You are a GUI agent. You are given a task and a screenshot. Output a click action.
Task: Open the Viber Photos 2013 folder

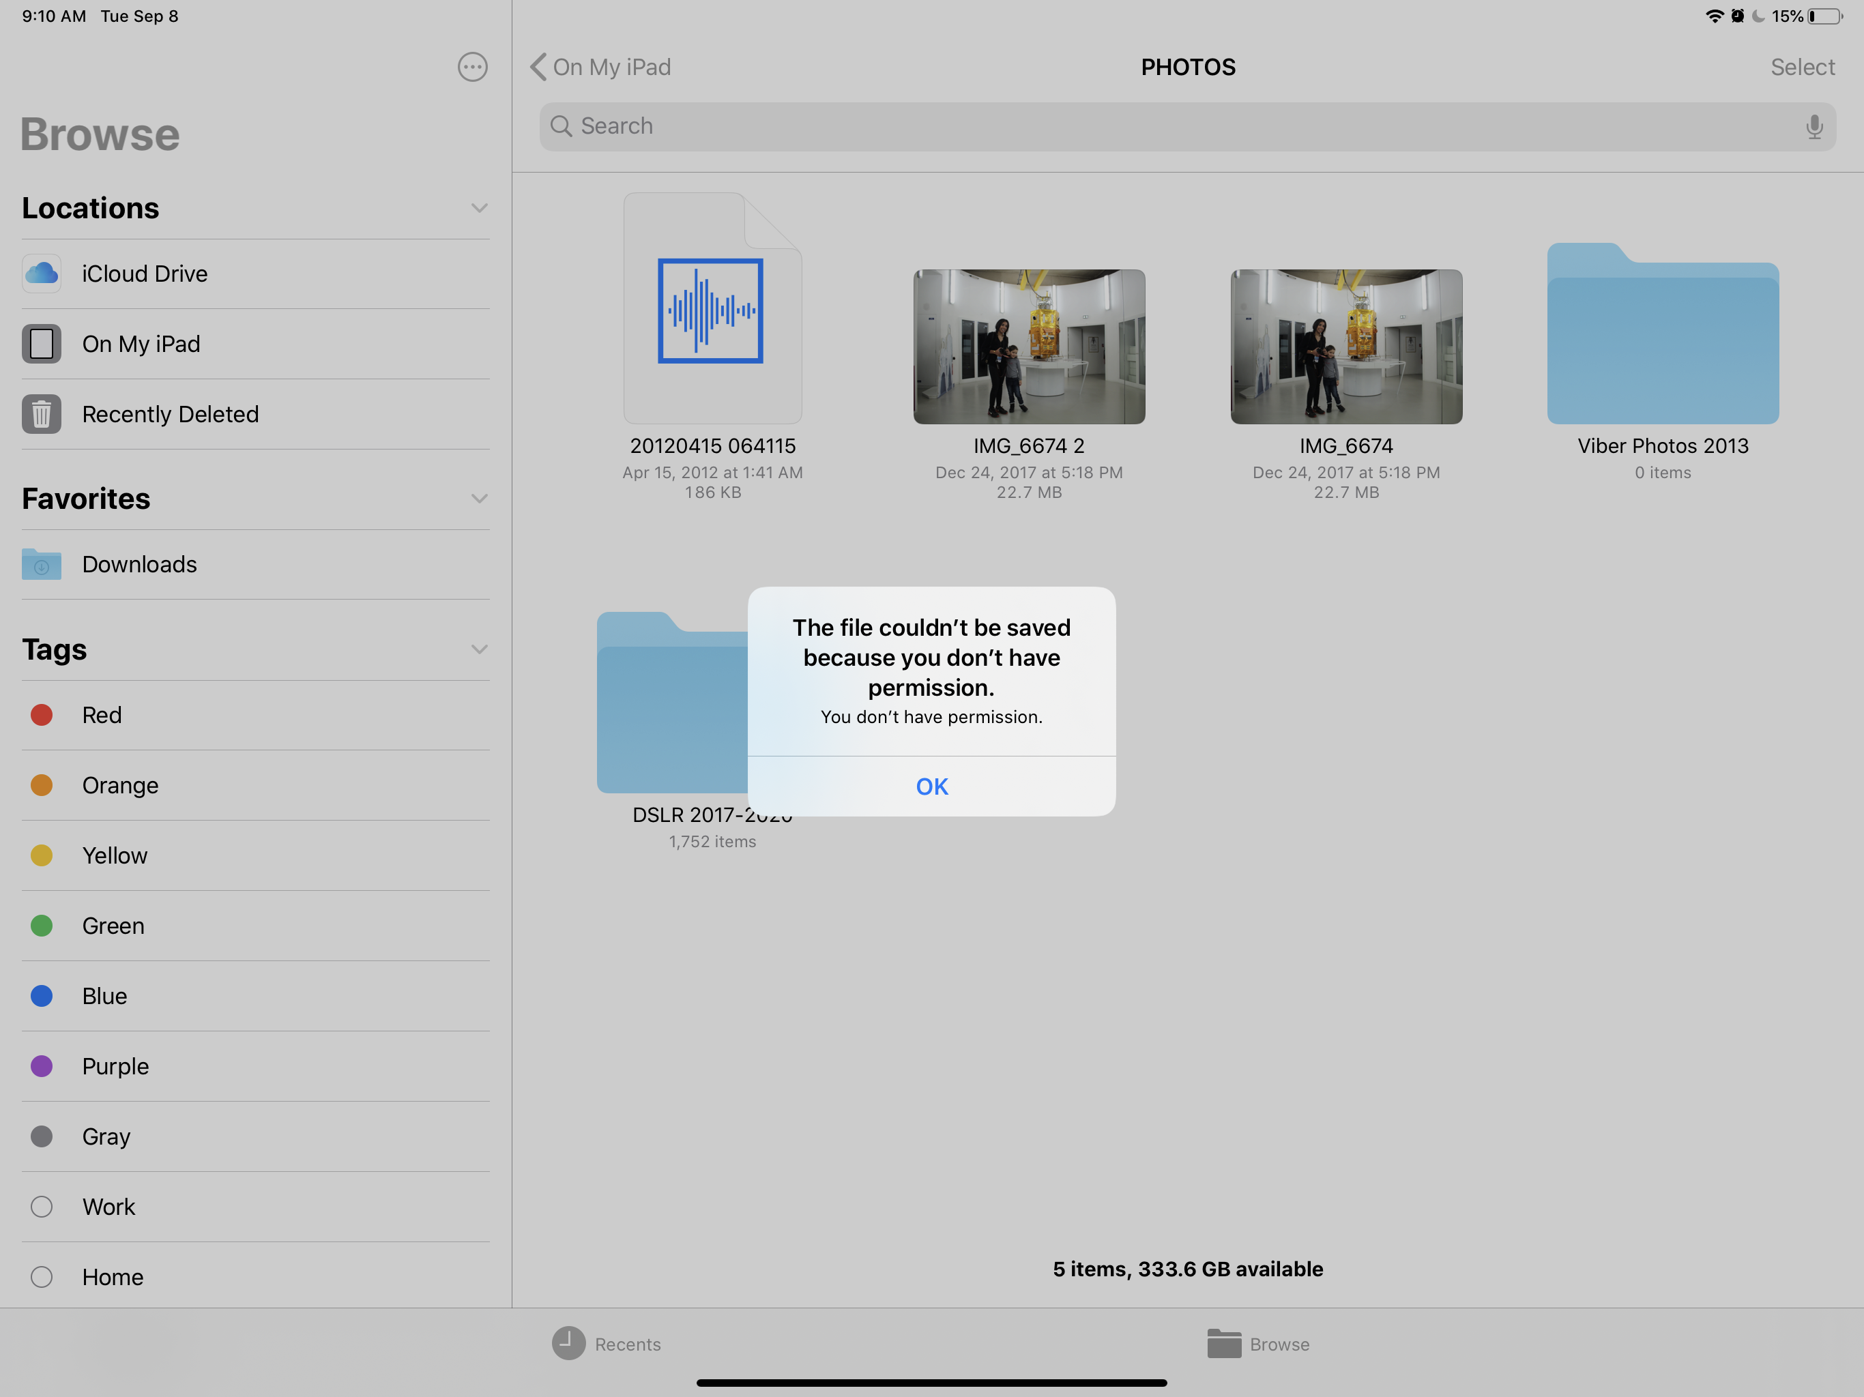pos(1663,337)
